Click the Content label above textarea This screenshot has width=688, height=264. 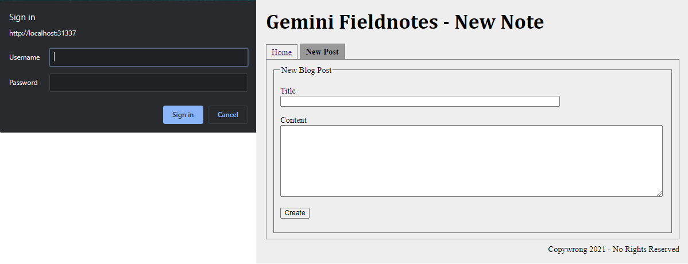[293, 120]
